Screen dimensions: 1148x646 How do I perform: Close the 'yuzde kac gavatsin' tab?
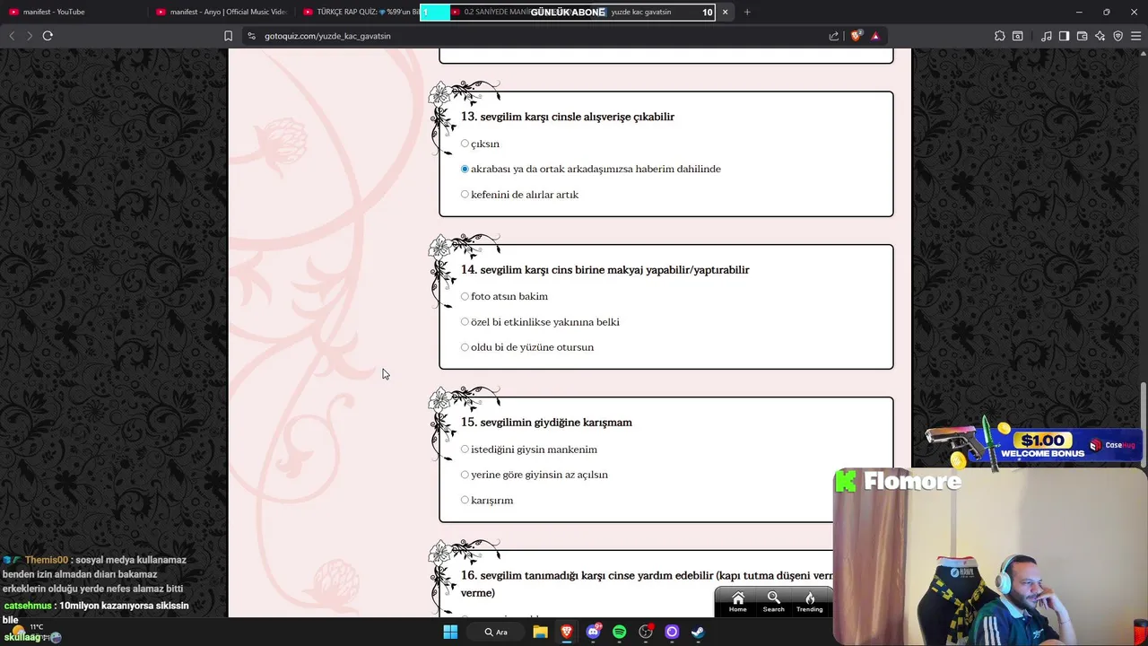tap(725, 12)
